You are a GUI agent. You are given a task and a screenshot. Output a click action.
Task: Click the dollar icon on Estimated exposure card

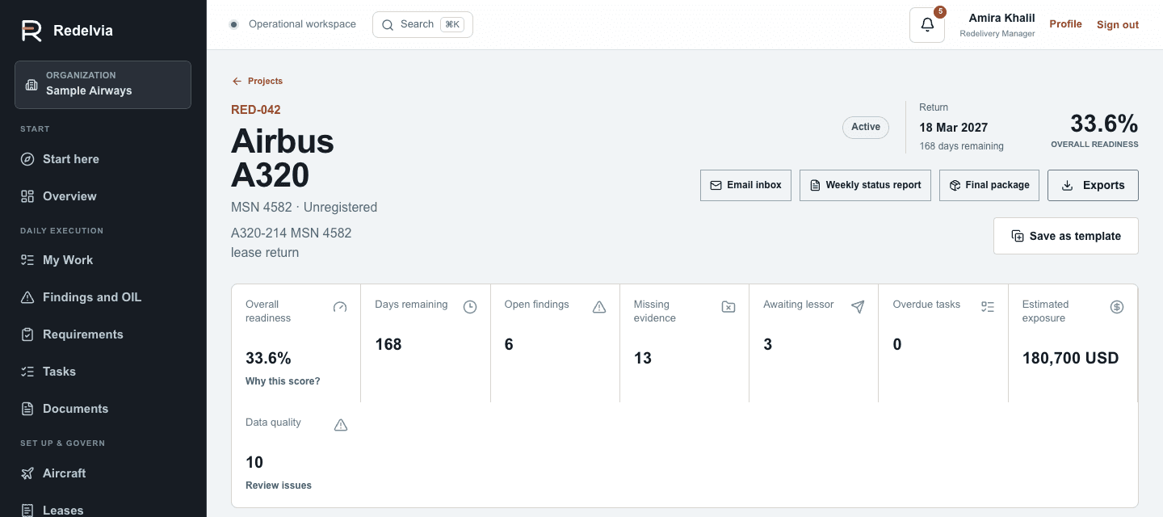pos(1117,307)
